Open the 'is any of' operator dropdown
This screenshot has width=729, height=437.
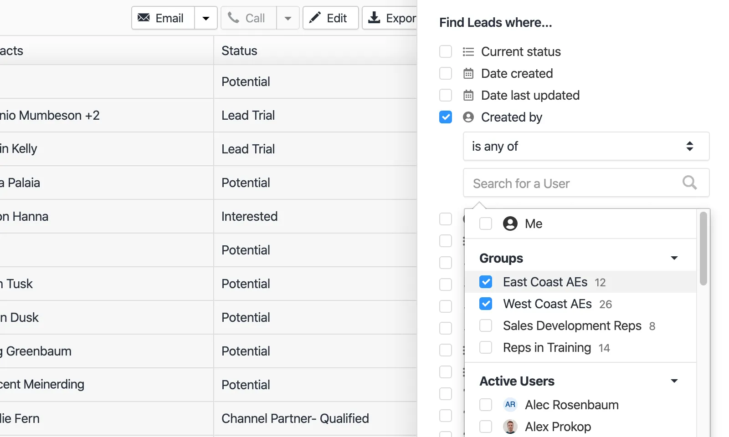pos(586,146)
